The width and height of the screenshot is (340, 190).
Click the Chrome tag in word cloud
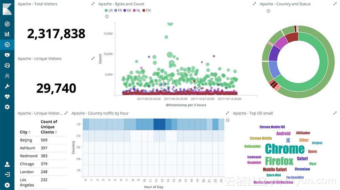285,149
